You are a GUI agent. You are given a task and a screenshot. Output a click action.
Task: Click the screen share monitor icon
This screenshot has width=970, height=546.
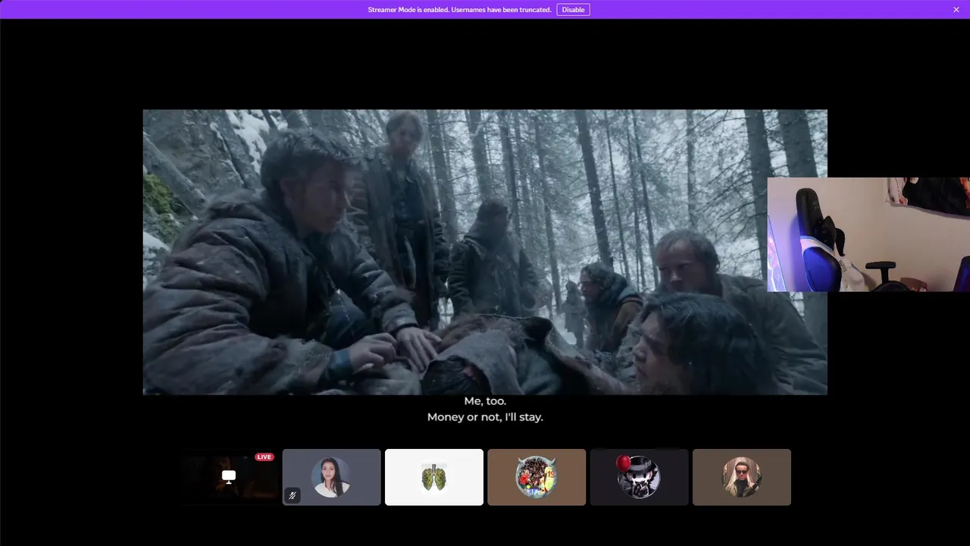click(229, 477)
